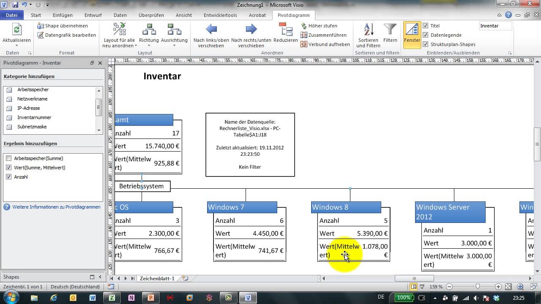The image size is (541, 304).
Task: Open Excel from the taskbar
Action: point(112,298)
